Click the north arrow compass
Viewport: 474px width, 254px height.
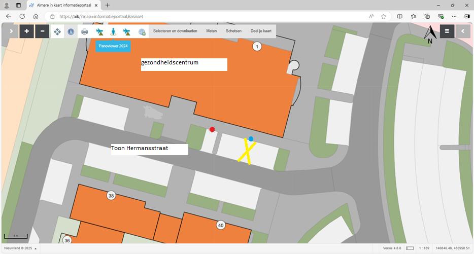coord(430,34)
